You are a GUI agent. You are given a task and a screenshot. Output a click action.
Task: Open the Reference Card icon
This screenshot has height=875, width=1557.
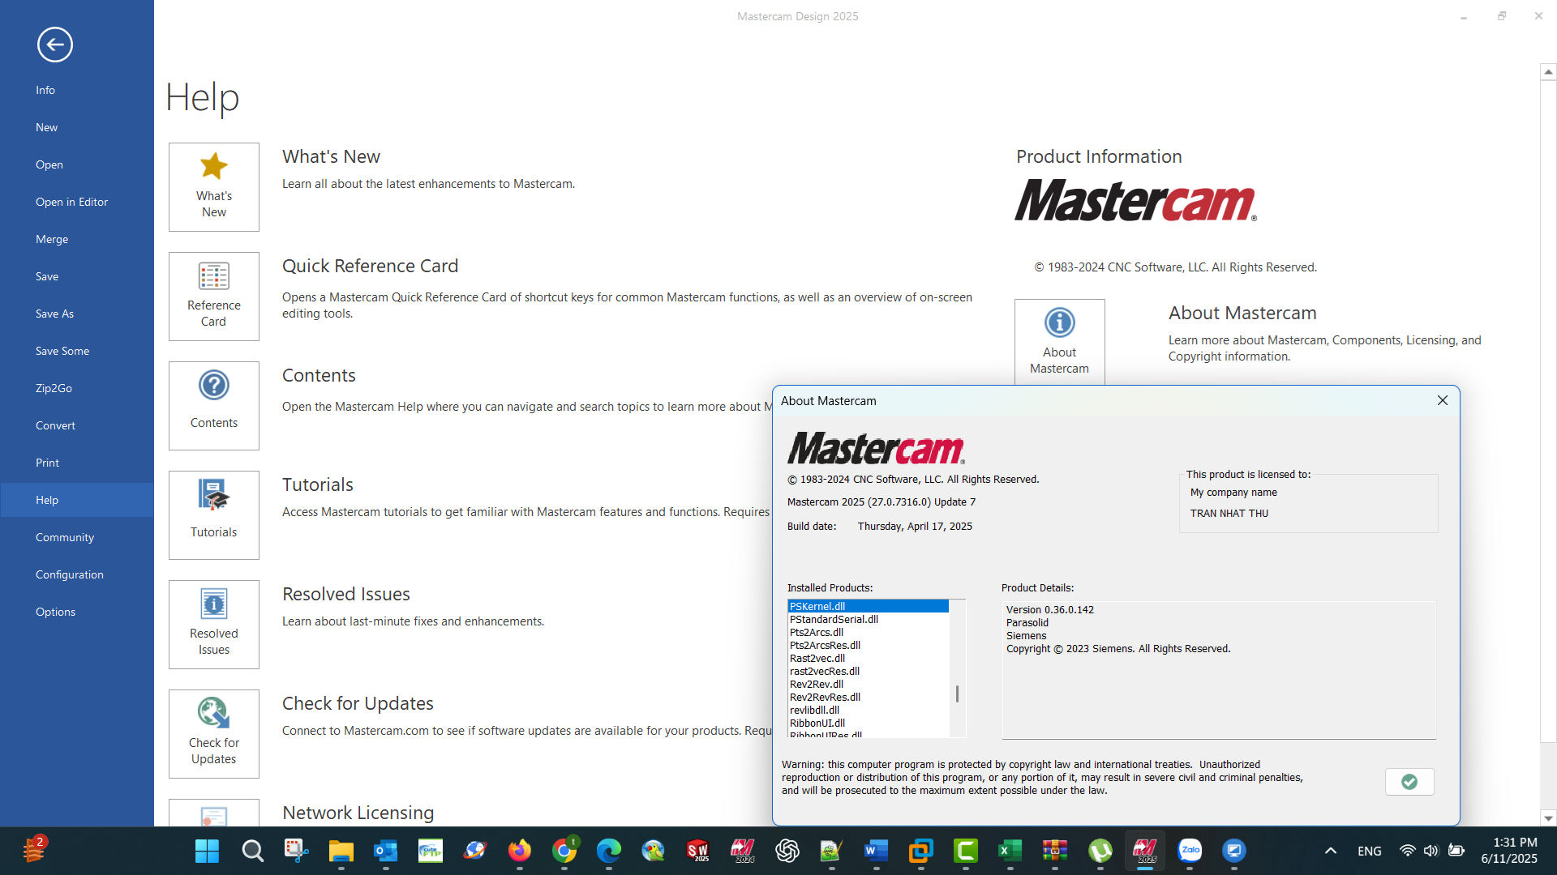pyautogui.click(x=213, y=277)
